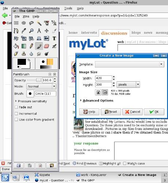This screenshot has height=183, width=168.
Task: Select the Pencil tool
Action: [31, 46]
